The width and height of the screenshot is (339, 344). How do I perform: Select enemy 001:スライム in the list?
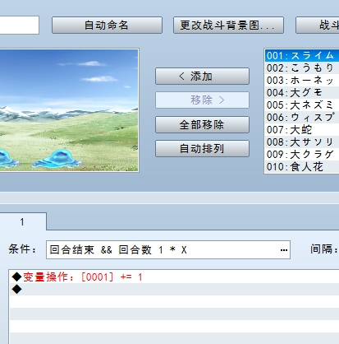pos(302,56)
